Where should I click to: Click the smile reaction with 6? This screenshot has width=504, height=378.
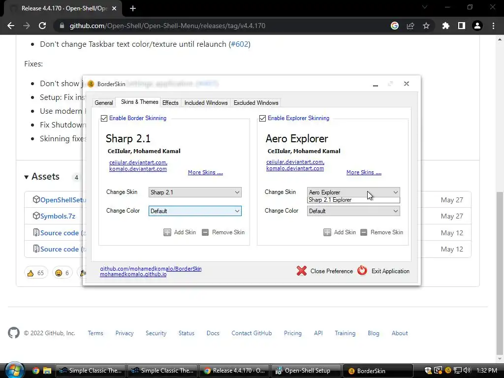pos(63,273)
